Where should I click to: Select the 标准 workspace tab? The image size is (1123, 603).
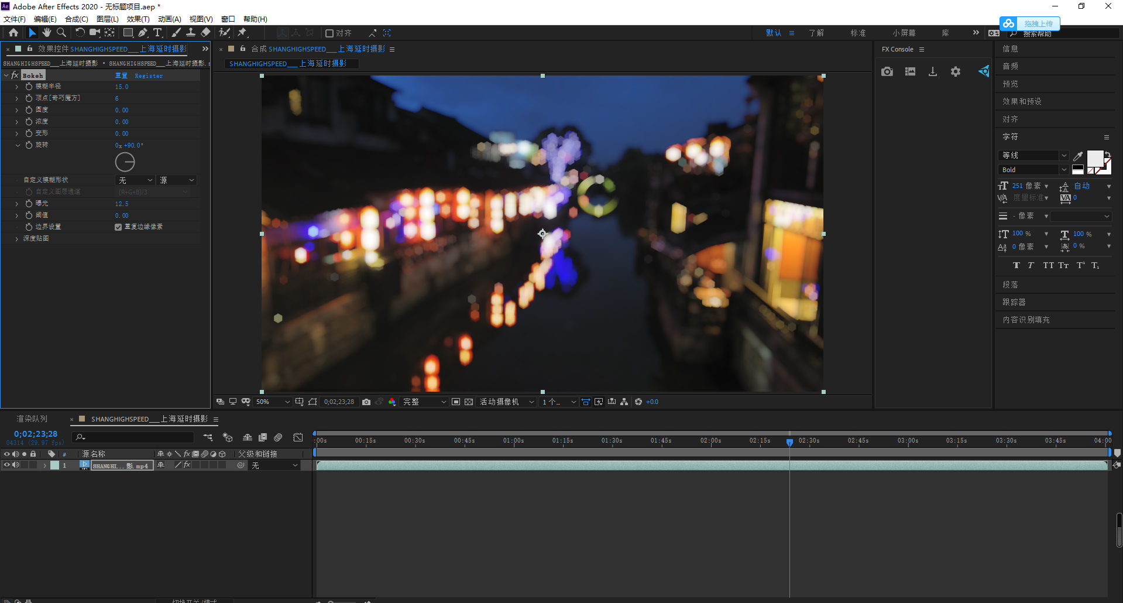point(858,33)
